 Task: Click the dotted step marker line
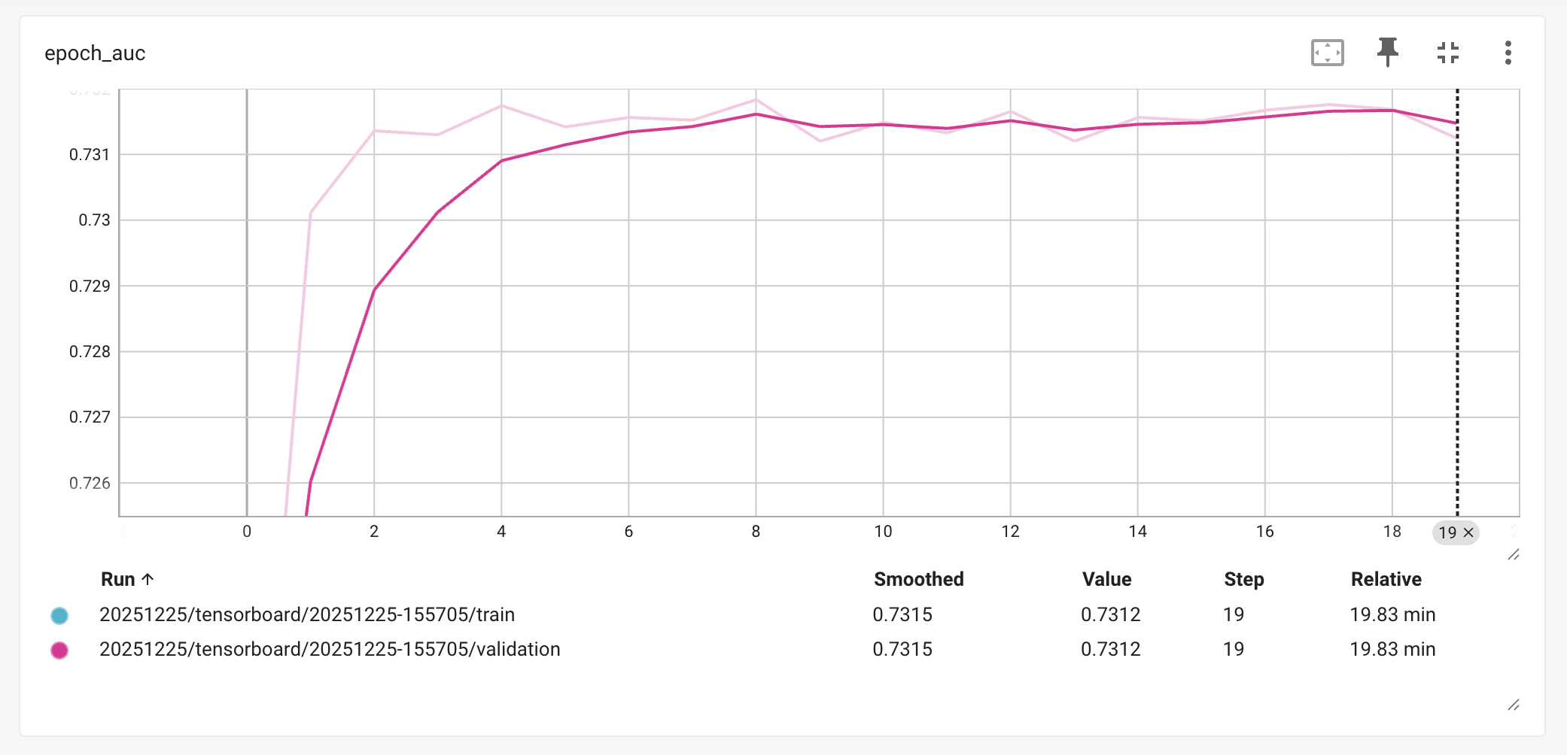(1457, 301)
